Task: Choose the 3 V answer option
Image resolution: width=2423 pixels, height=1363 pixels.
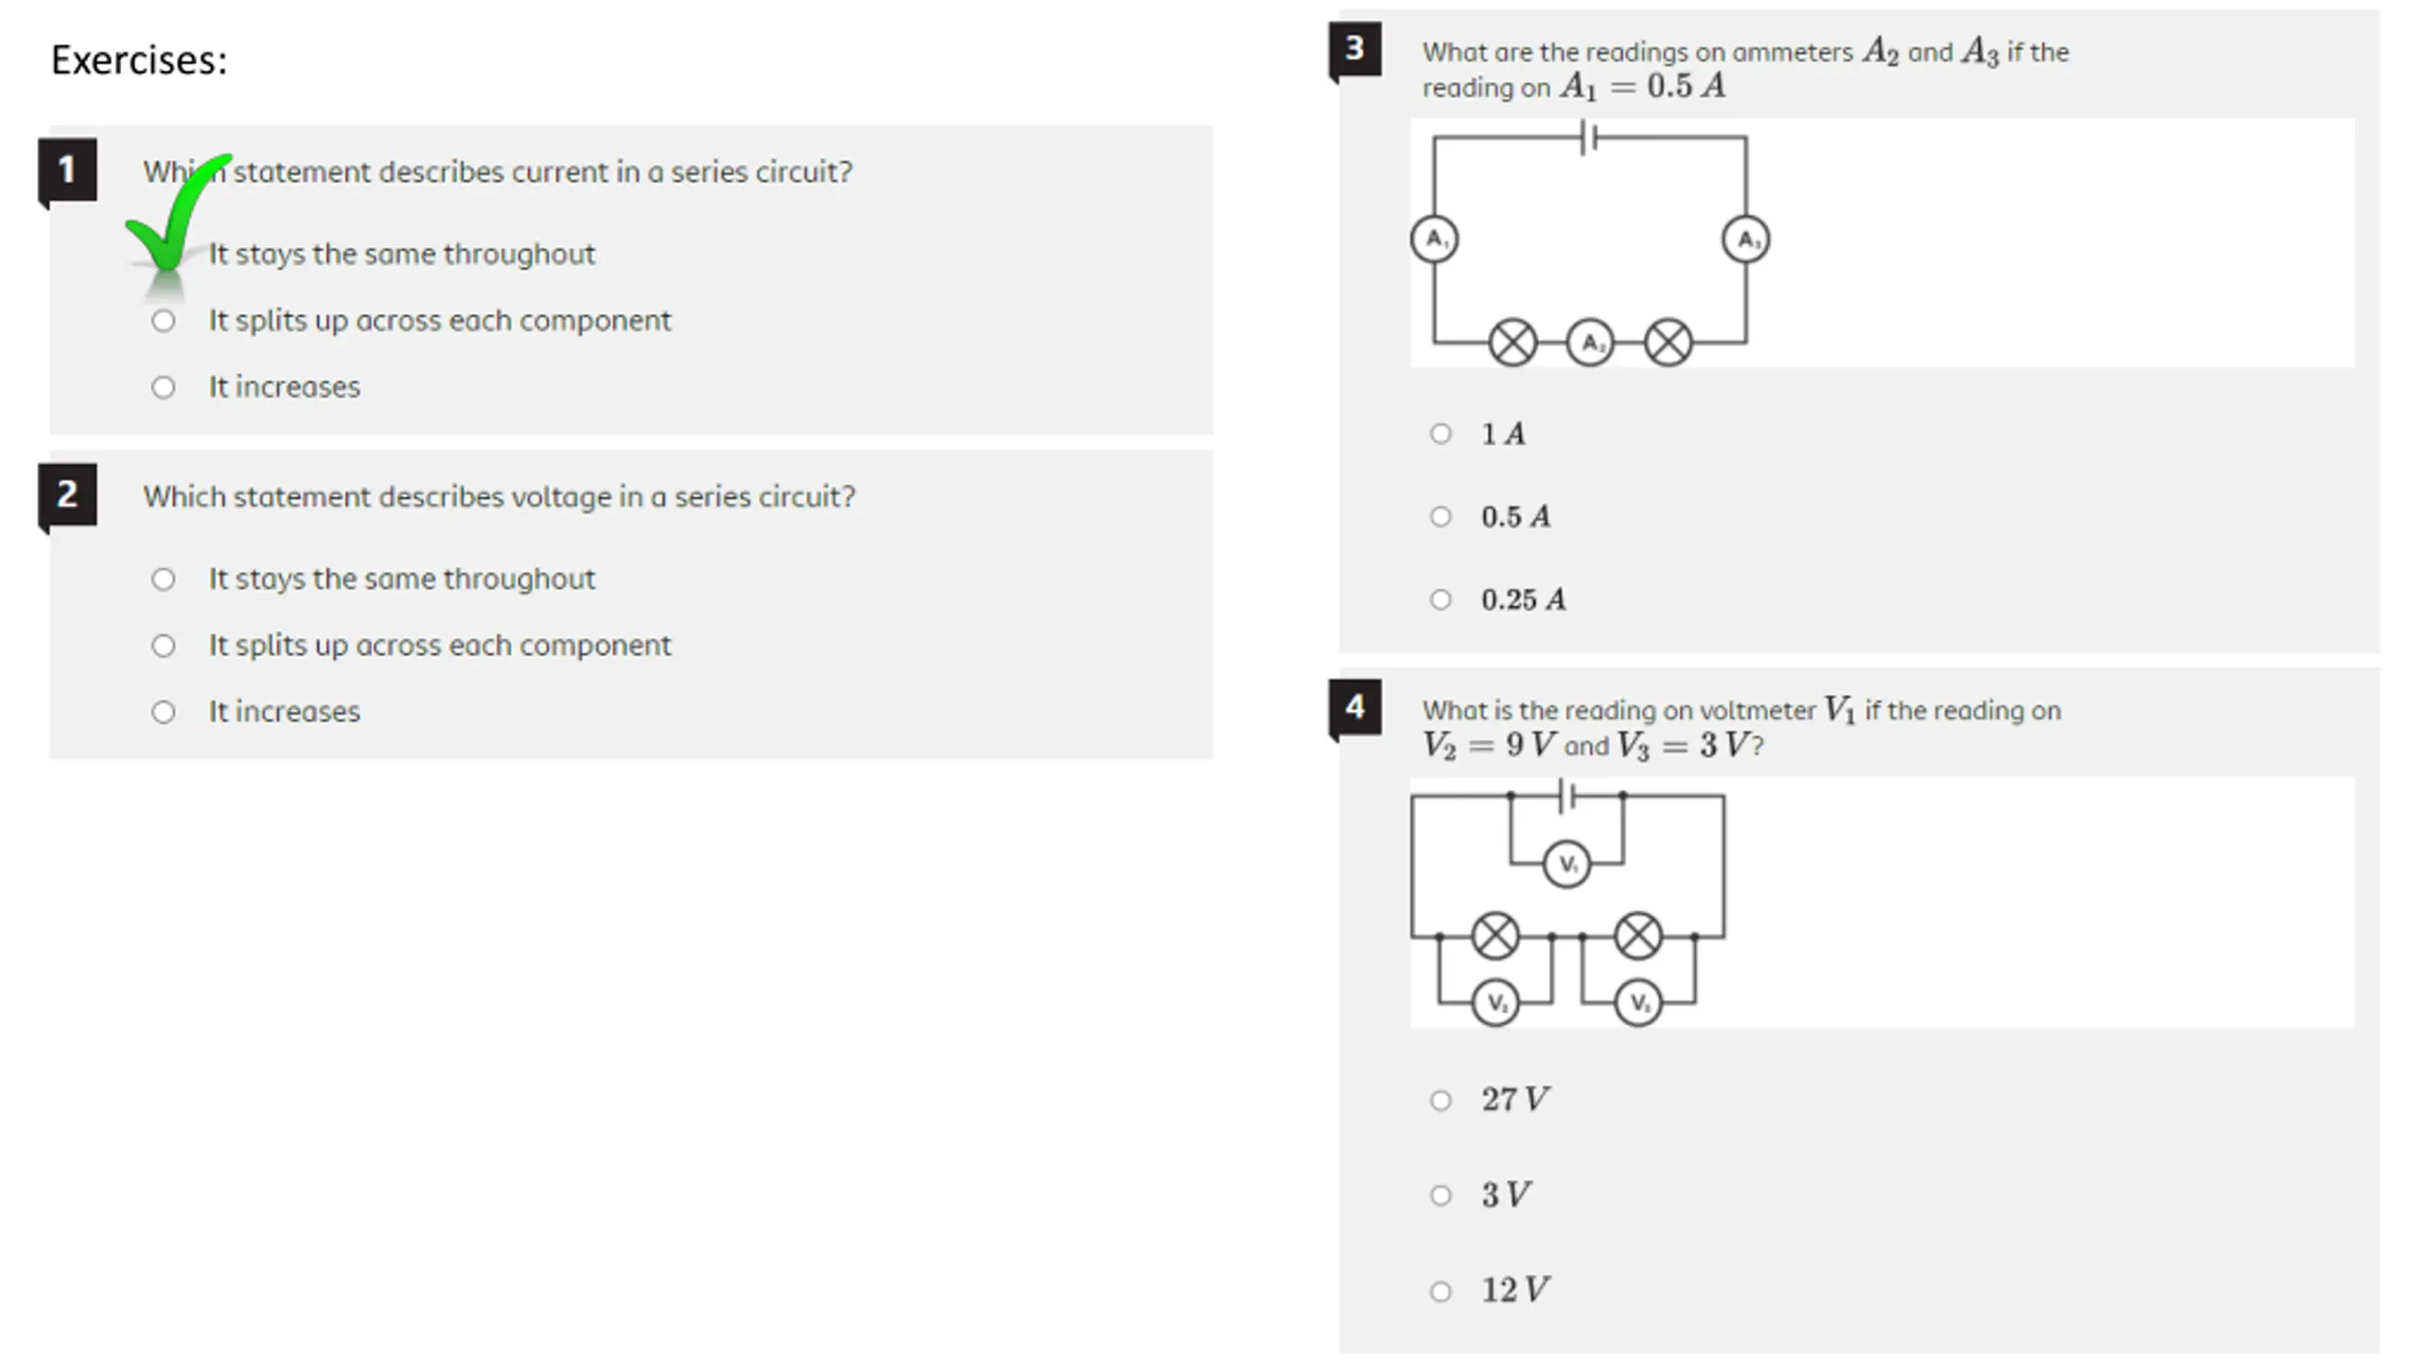Action: pyautogui.click(x=1441, y=1195)
